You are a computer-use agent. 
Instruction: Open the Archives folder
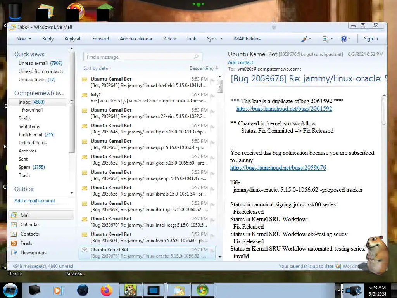pyautogui.click(x=28, y=151)
